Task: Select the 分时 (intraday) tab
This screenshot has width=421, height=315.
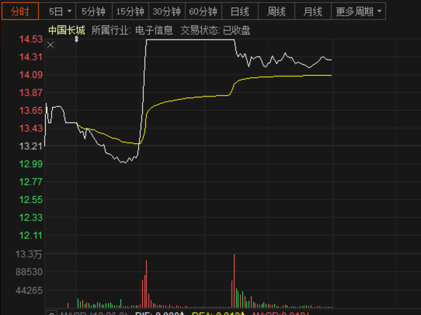Action: [20, 10]
